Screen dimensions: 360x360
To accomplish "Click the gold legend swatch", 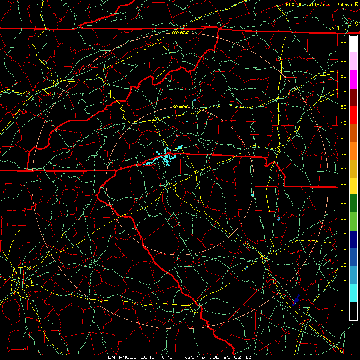I will click(353, 169).
